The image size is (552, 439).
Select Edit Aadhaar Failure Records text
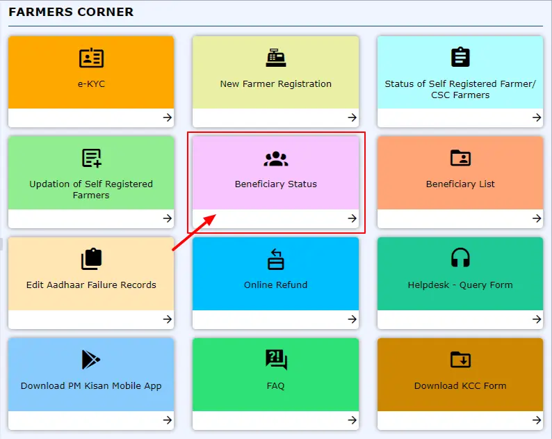(x=91, y=285)
